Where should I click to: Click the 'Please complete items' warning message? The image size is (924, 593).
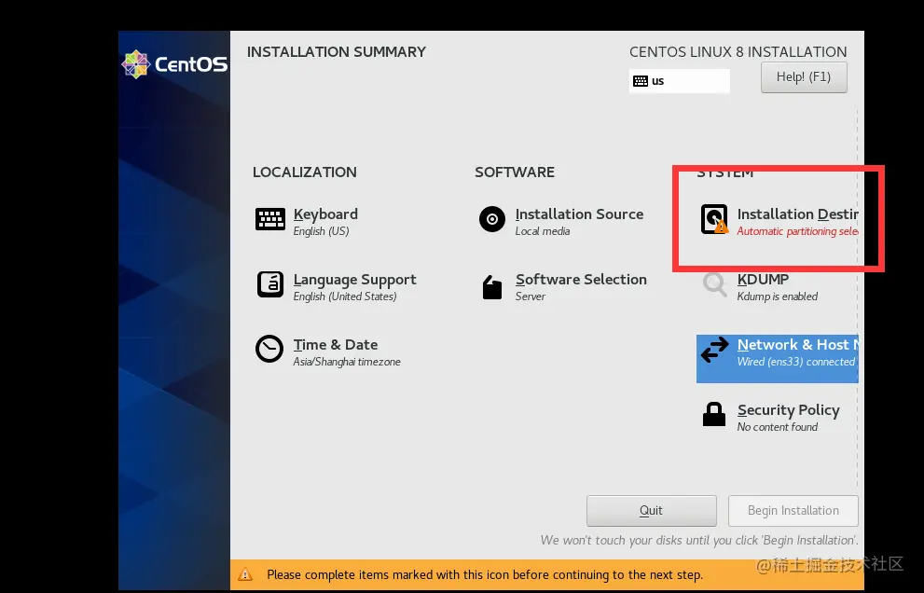485,574
